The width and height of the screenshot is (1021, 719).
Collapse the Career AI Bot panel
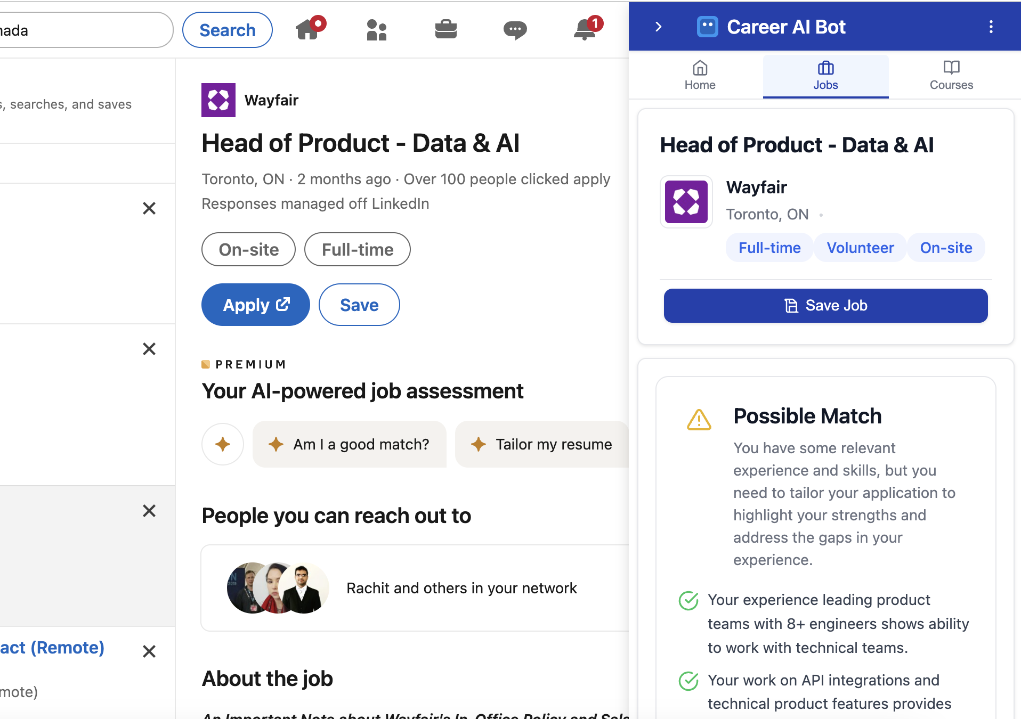pos(659,27)
